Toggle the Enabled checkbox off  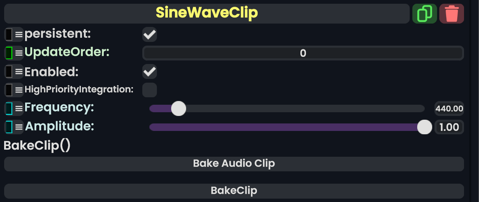click(149, 71)
